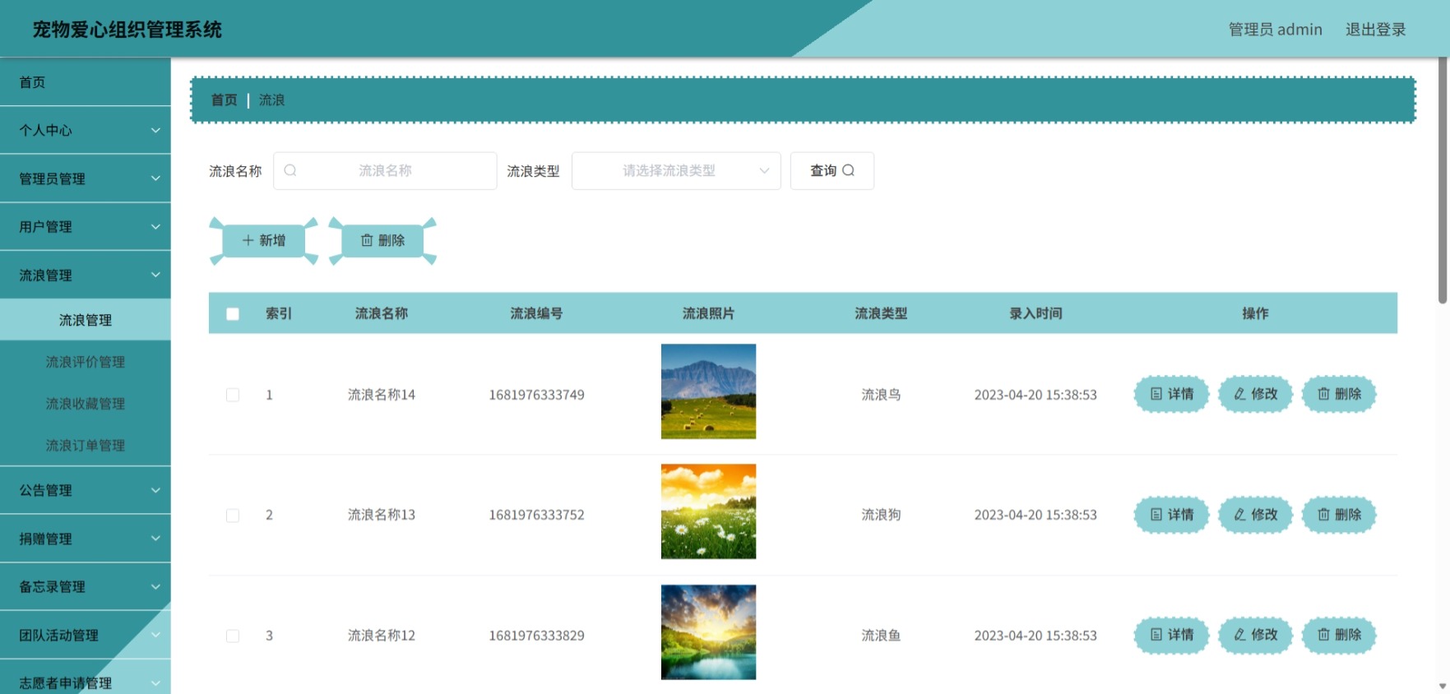Image resolution: width=1450 pixels, height=694 pixels.
Task: Open 个人中心 sidebar menu
Action: click(86, 130)
